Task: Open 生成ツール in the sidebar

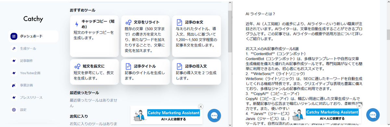Action: [28, 48]
